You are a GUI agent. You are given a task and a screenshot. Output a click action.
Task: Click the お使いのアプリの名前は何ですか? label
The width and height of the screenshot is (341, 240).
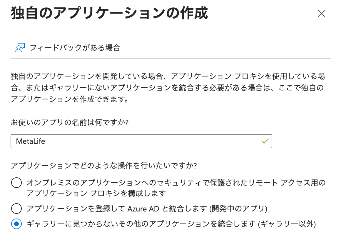tap(70, 122)
